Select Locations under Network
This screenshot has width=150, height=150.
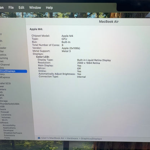point(6,115)
